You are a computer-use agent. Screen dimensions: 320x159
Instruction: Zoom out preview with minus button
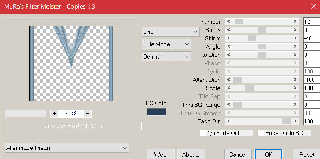point(88,113)
